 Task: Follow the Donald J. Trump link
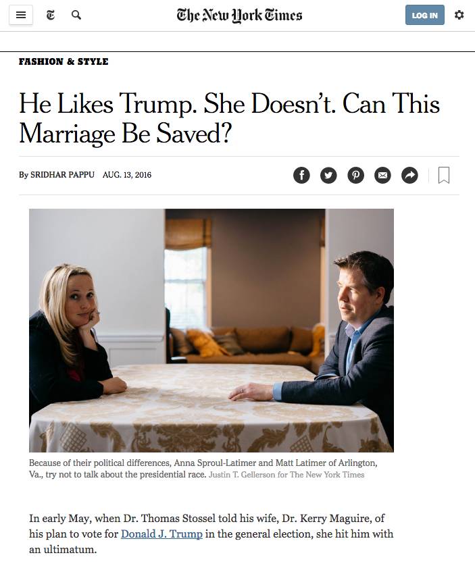click(x=161, y=534)
